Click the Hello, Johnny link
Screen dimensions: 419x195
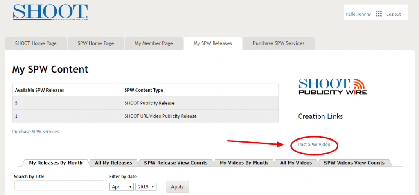[x=358, y=14]
